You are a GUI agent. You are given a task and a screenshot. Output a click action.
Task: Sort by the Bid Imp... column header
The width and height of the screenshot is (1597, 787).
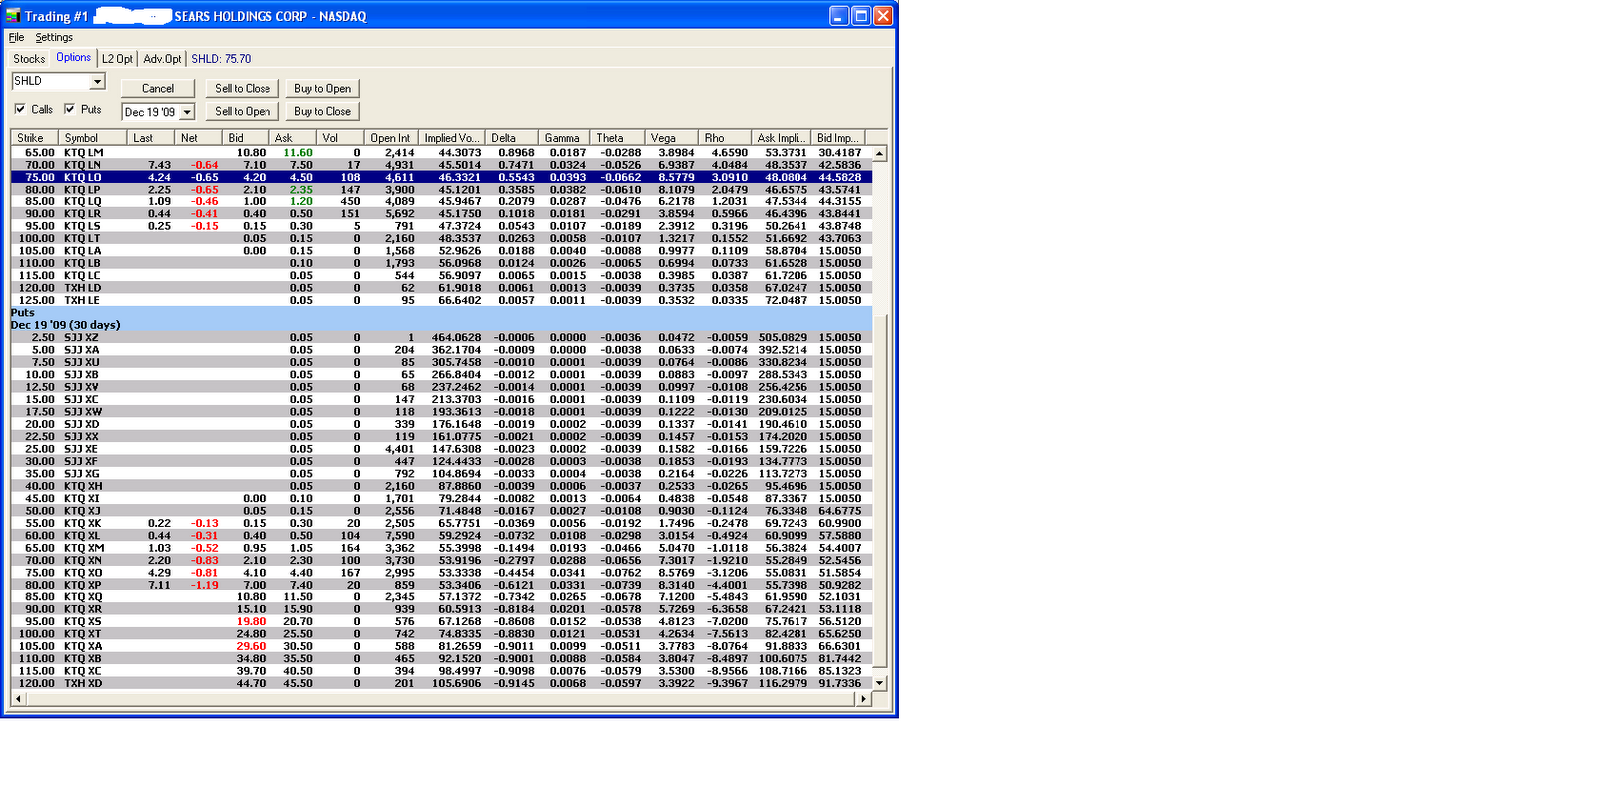tap(838, 138)
